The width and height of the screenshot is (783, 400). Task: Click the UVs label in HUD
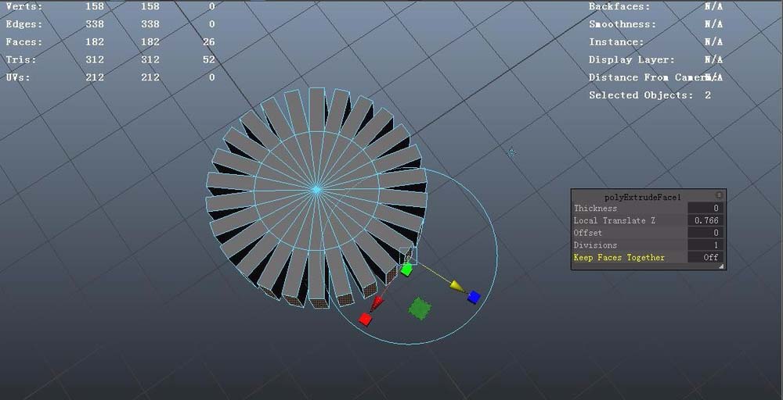click(18, 77)
